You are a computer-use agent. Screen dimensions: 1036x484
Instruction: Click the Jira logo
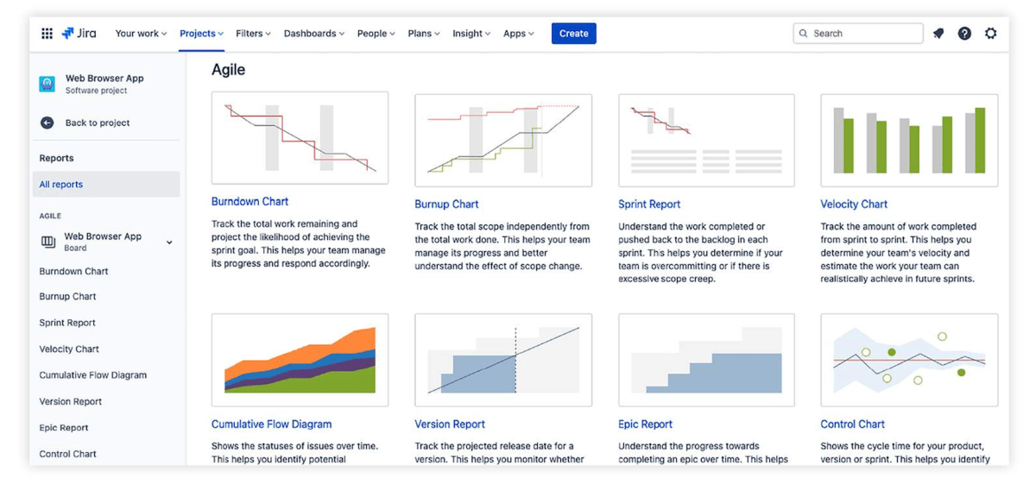(79, 34)
